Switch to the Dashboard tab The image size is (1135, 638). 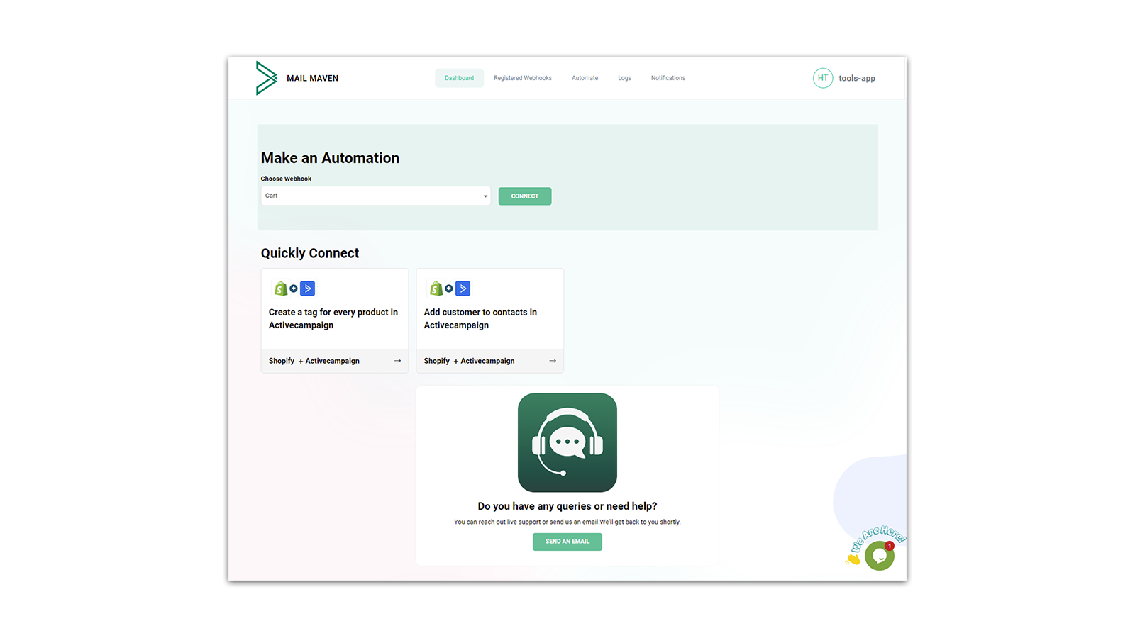[x=459, y=78]
